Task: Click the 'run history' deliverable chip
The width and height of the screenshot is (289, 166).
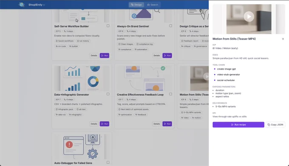Action: pyautogui.click(x=83, y=41)
